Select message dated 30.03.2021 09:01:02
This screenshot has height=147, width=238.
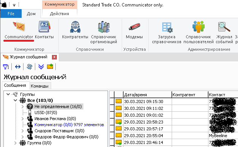tap(143, 115)
